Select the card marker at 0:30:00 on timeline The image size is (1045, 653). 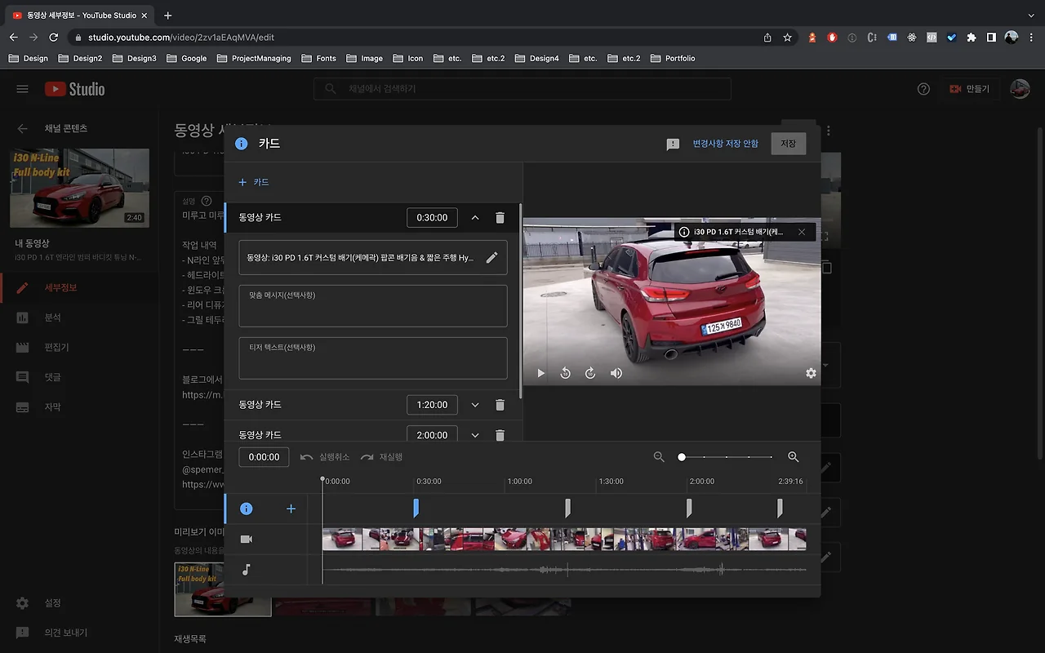[x=416, y=509]
